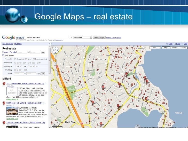188x141 pixels.
Task: Pan the map up with the arrow
Action: pos(55,48)
